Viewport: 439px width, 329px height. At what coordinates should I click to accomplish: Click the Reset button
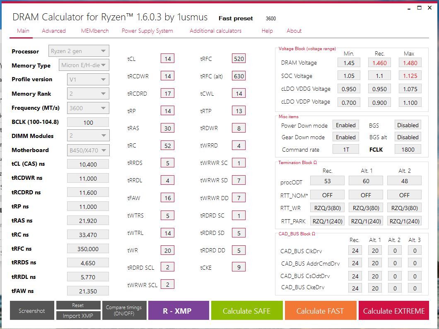coord(78,305)
